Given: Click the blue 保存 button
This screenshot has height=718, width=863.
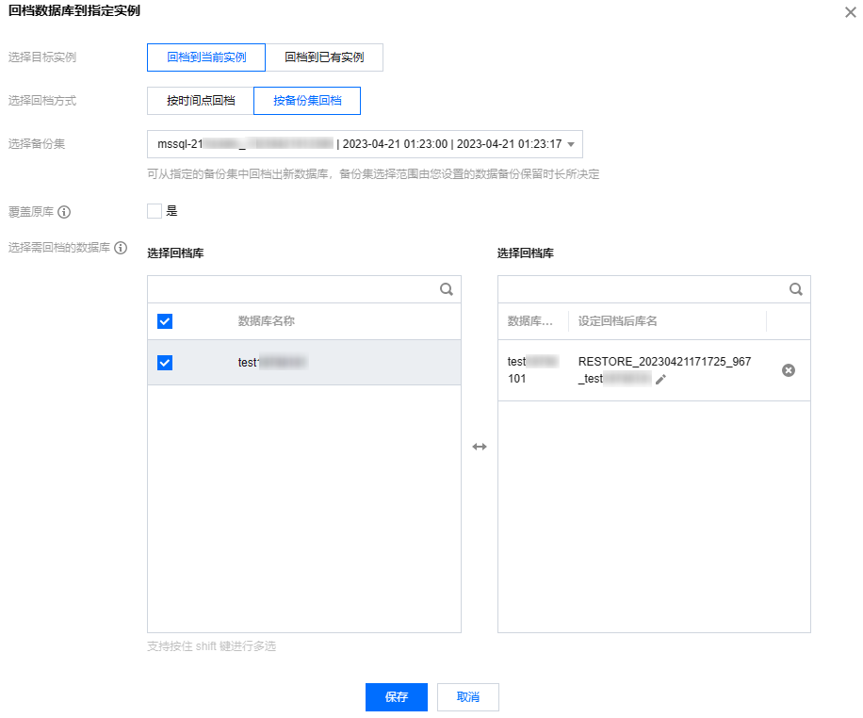Looking at the screenshot, I should [x=397, y=697].
